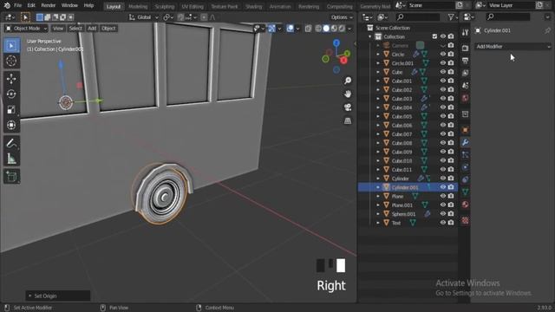The image size is (555, 312).
Task: Open the Edit menu
Action: [x=31, y=6]
